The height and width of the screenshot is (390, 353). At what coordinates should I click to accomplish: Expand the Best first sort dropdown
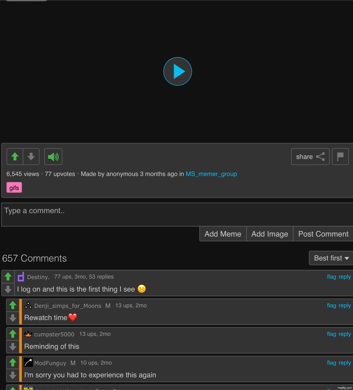coord(331,258)
